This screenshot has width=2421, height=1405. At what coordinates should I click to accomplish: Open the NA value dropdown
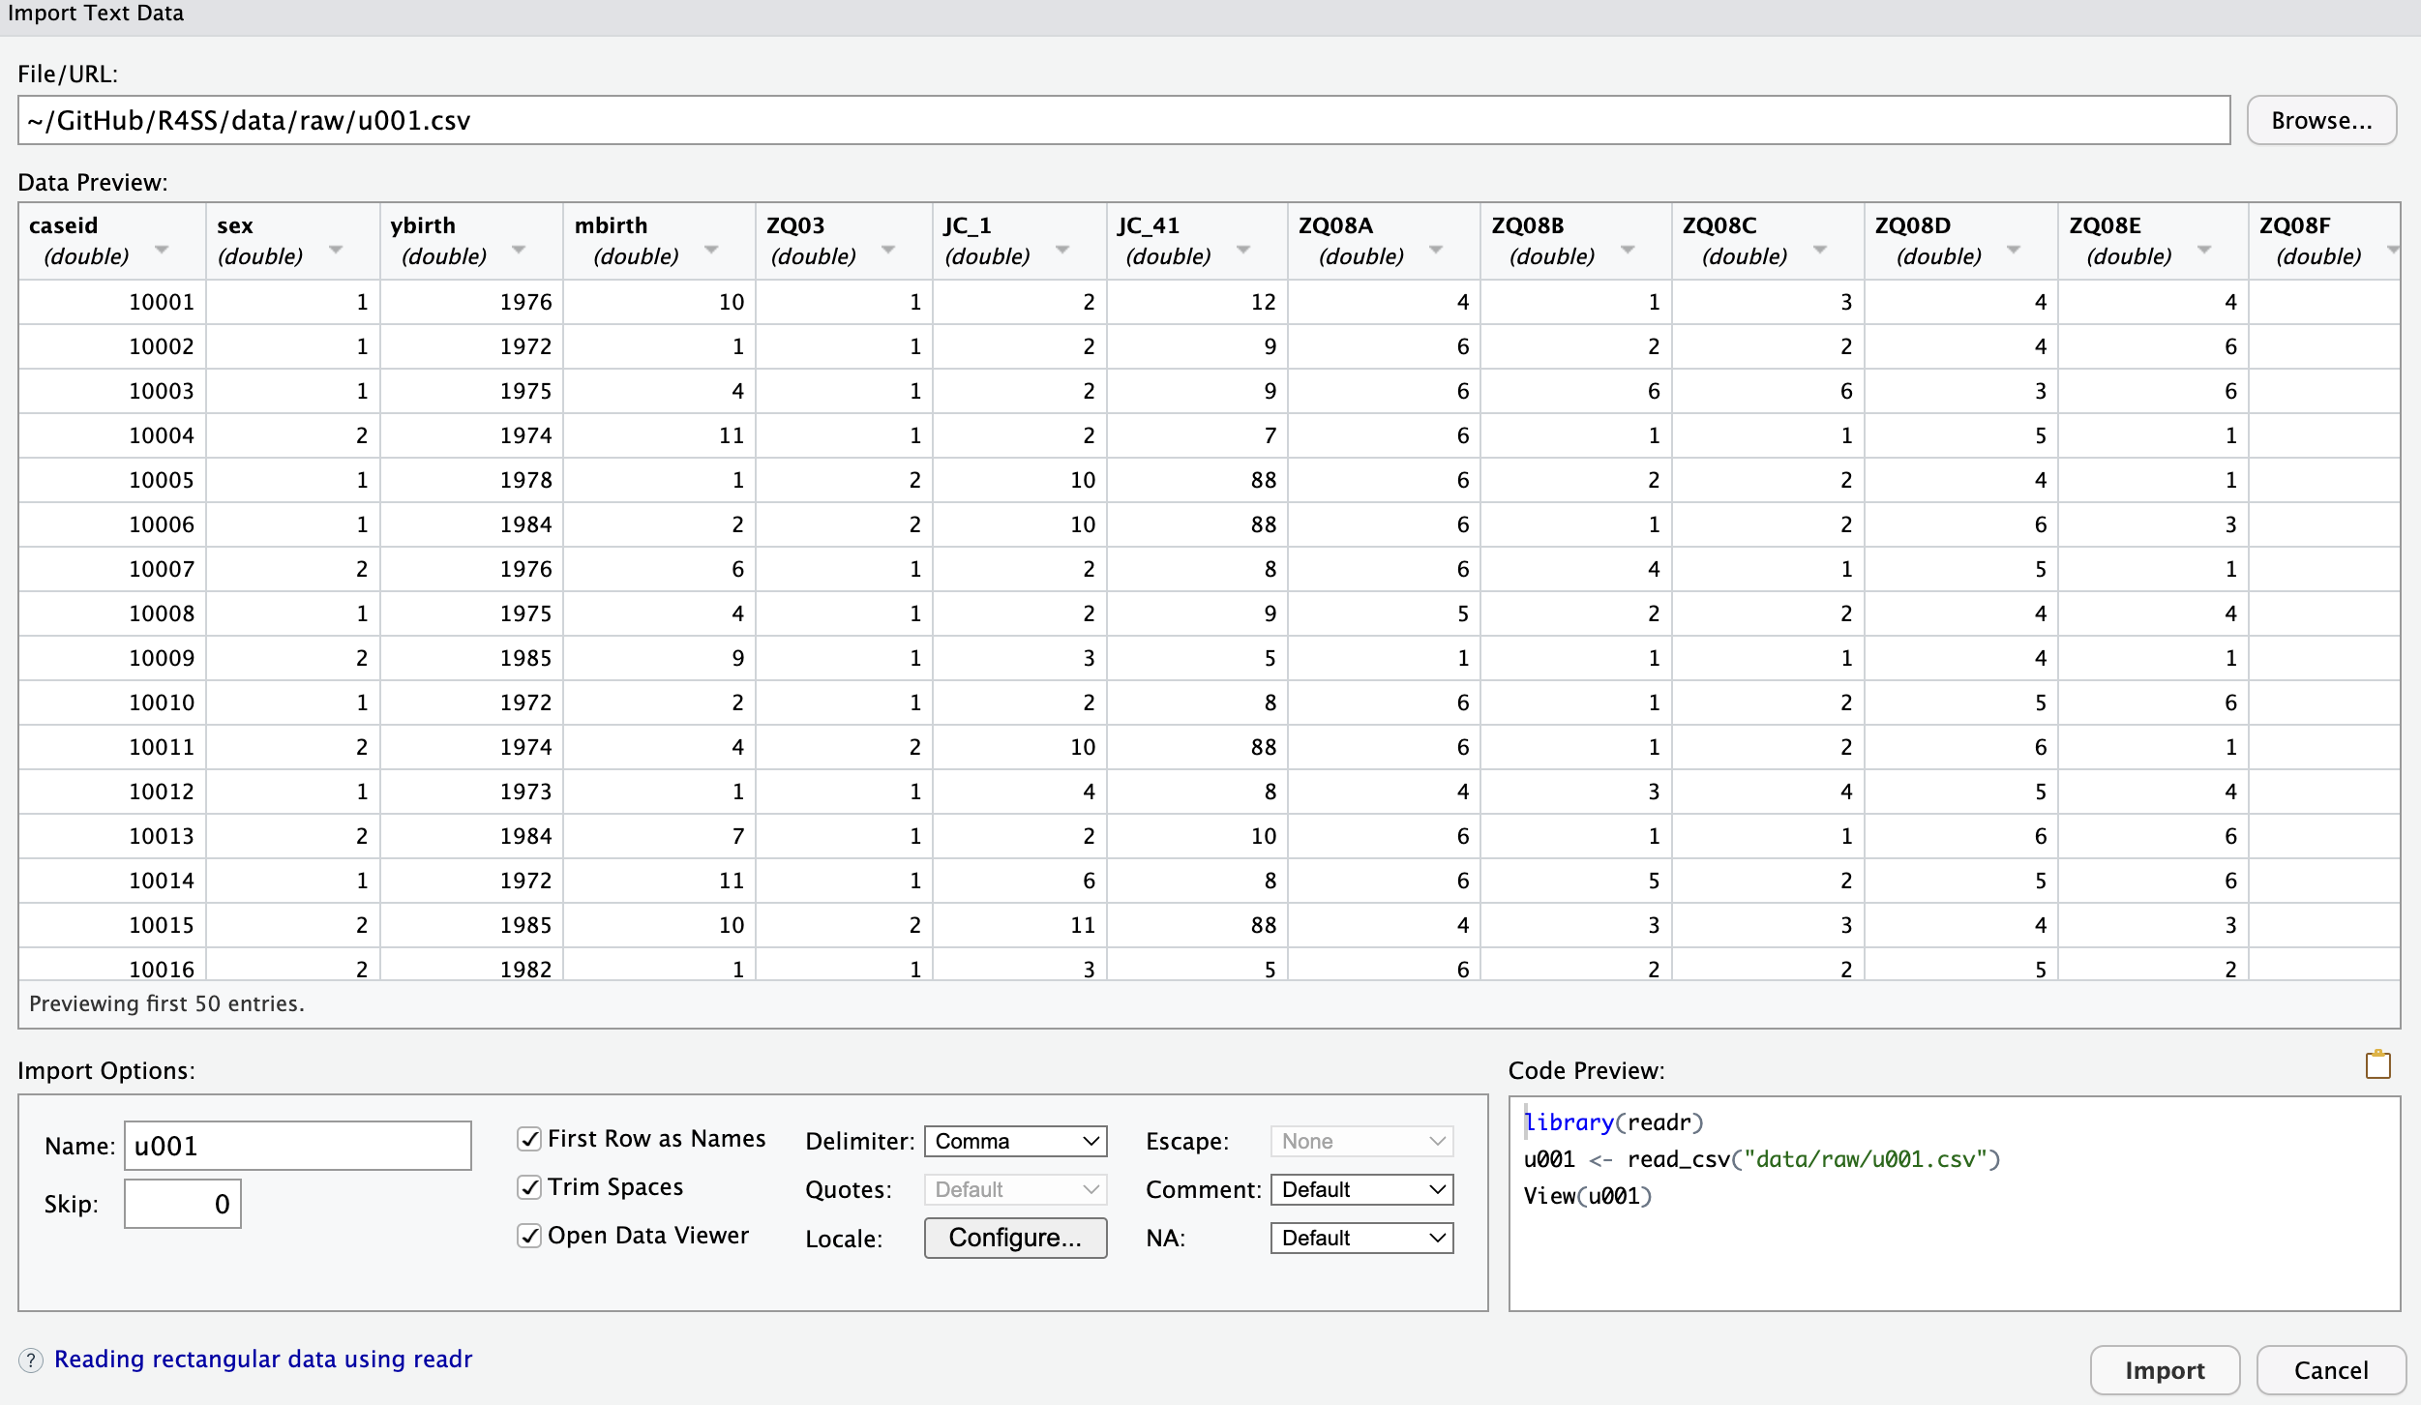(x=1361, y=1238)
